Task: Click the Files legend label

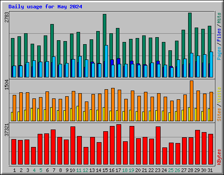Action: pyautogui.click(x=219, y=35)
